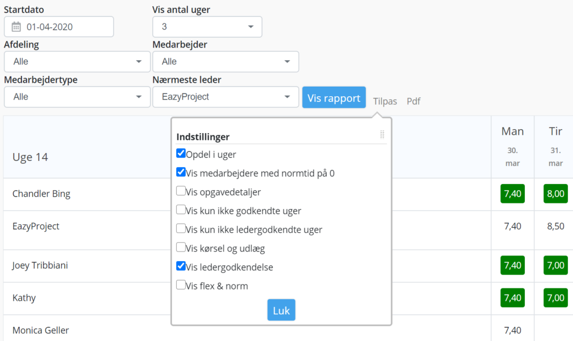Turn on Vis flex & norm
This screenshot has height=341, width=573.
click(181, 285)
